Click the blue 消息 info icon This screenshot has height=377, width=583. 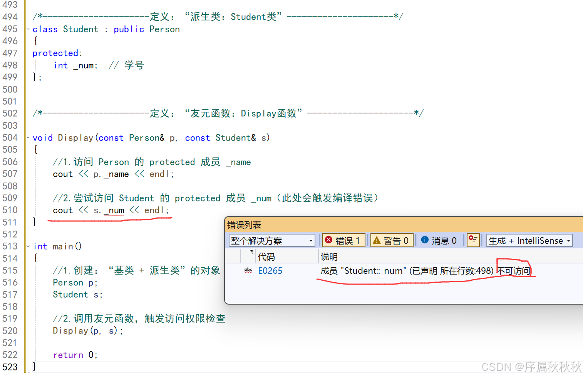pyautogui.click(x=425, y=240)
